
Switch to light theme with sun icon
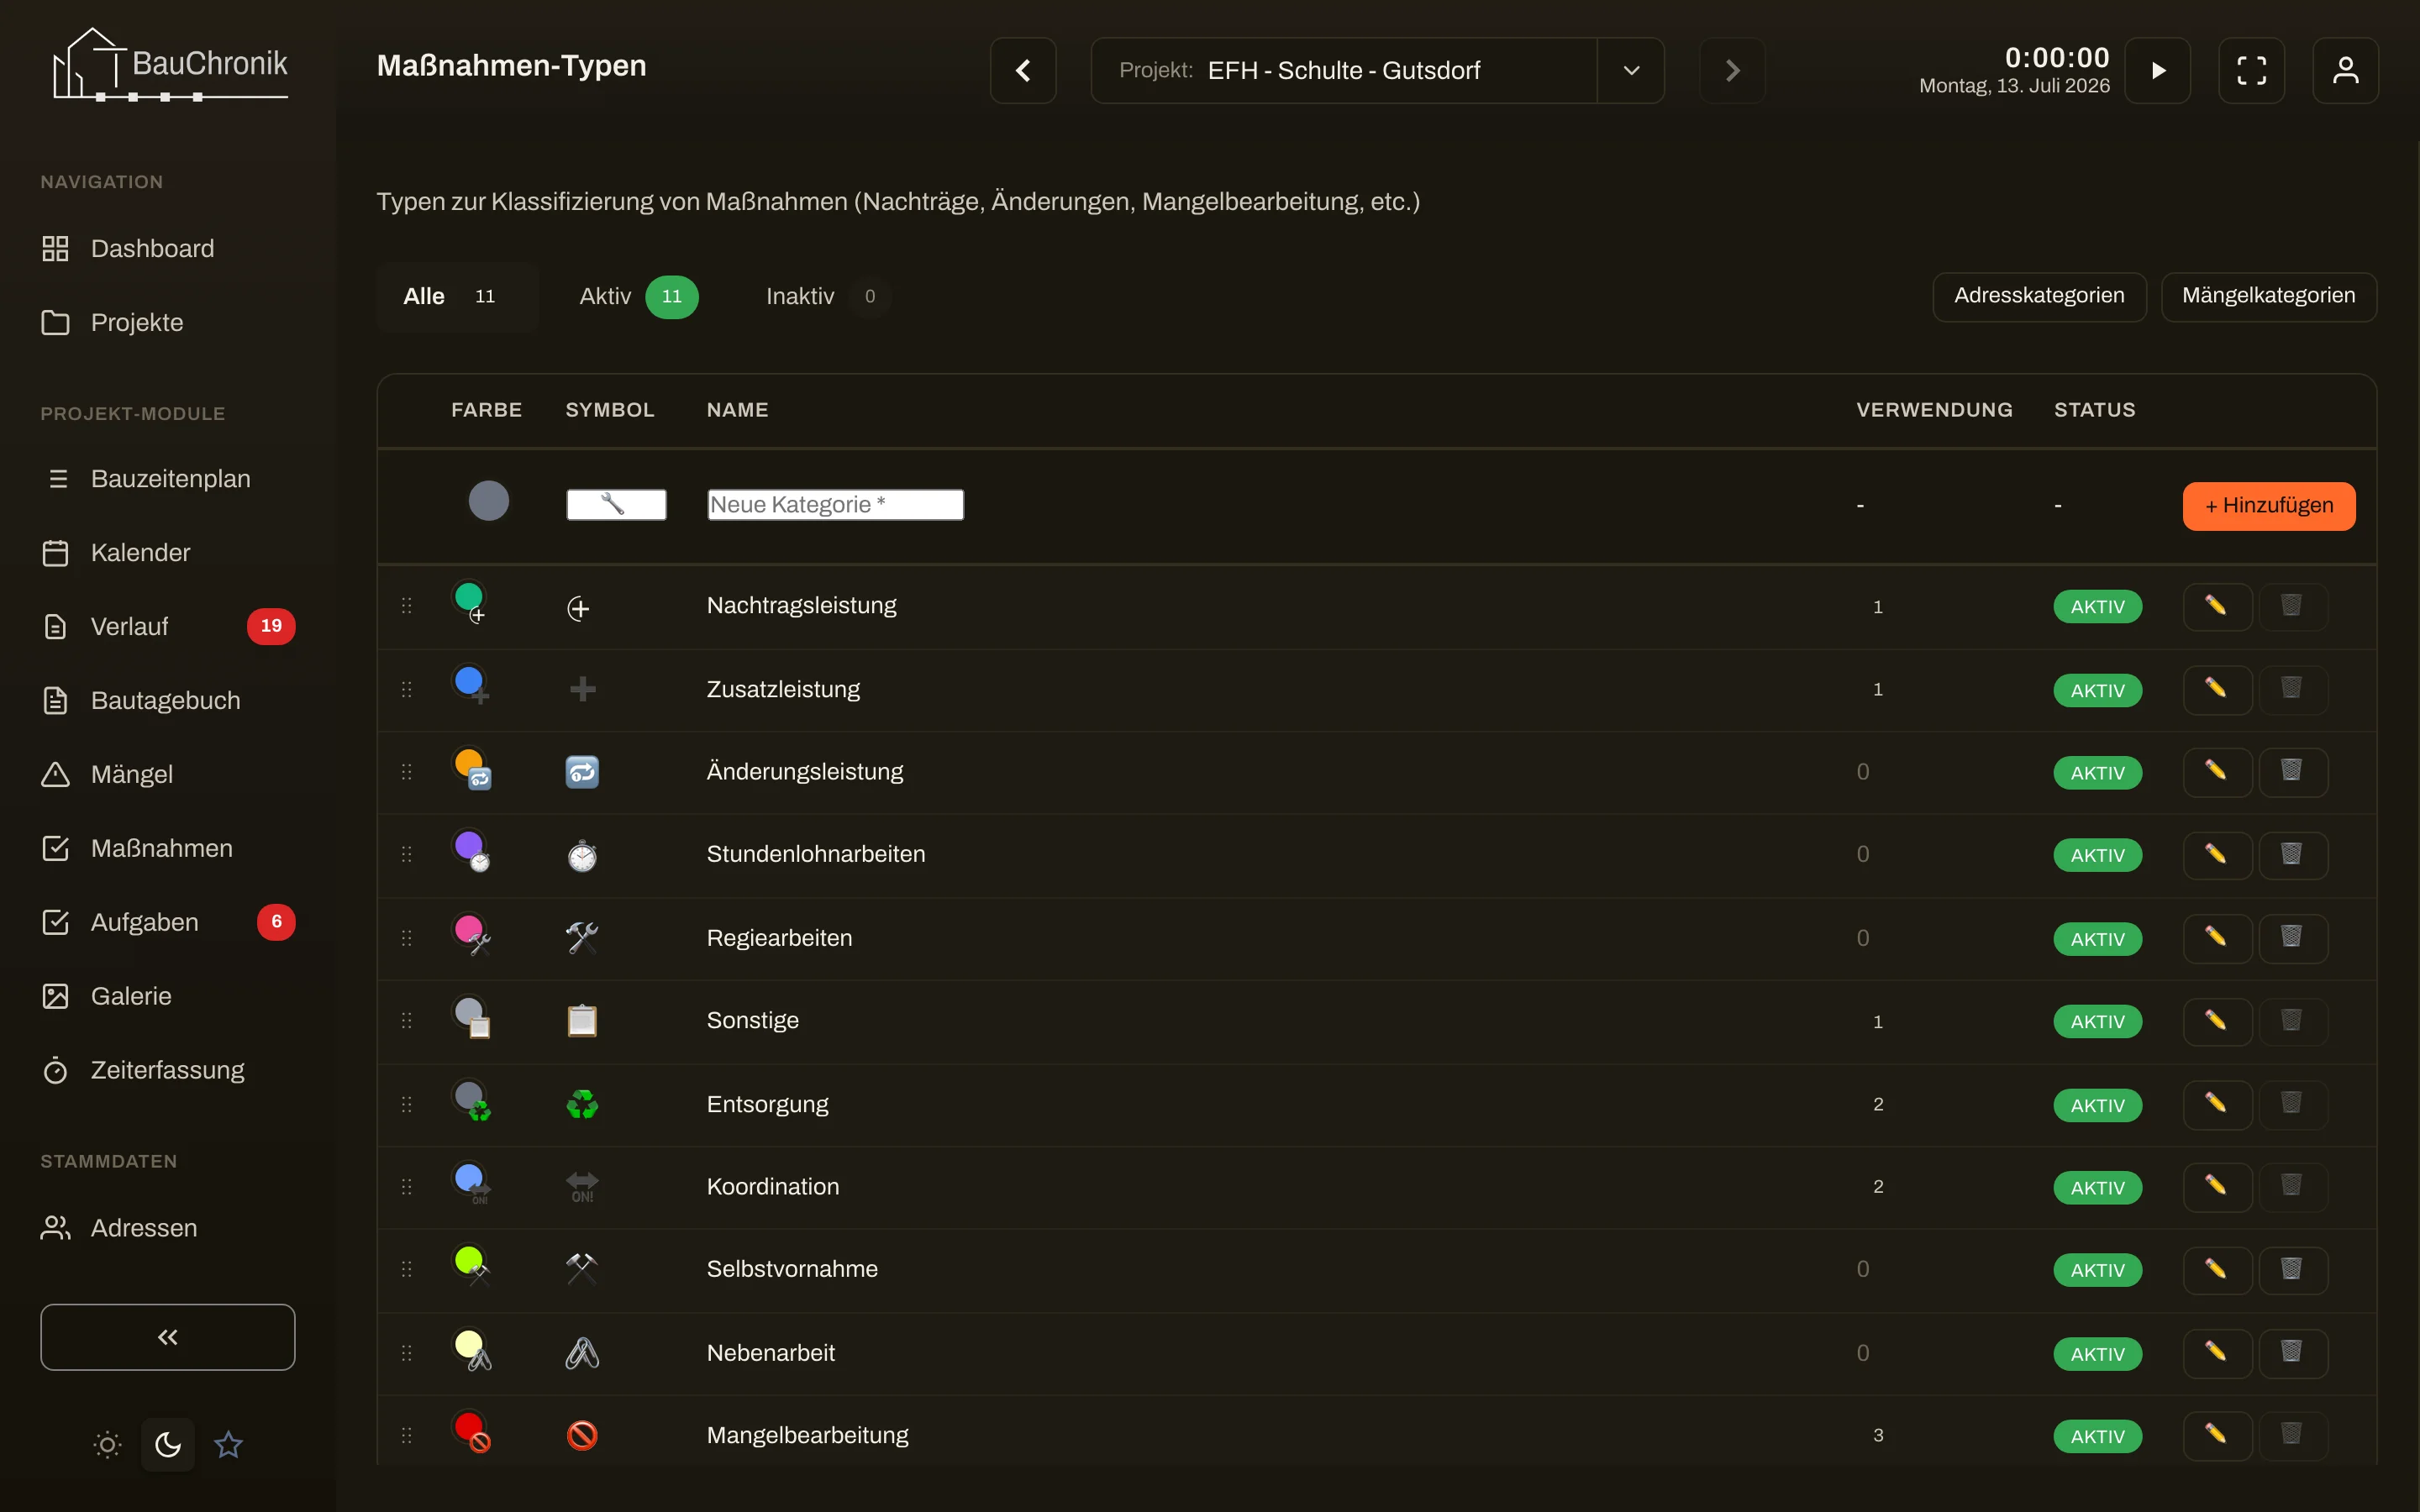pyautogui.click(x=107, y=1444)
